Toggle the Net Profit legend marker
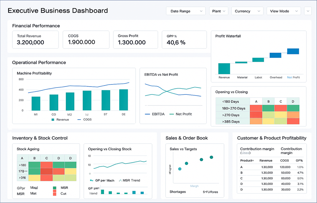This screenshot has height=203, width=317. (172, 114)
